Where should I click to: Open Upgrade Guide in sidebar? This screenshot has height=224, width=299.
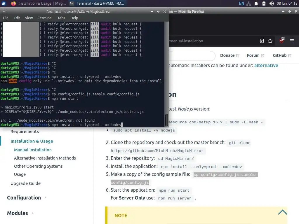click(26, 183)
